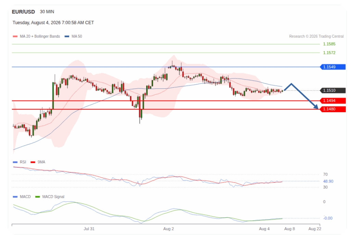The image size is (351, 238).
Task: Click the MA 20 + Bollinger Bands legend swatch
Action: pyautogui.click(x=15, y=36)
